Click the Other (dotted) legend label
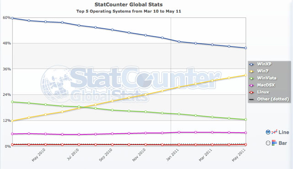The height and width of the screenshot is (169, 293). [x=273, y=99]
